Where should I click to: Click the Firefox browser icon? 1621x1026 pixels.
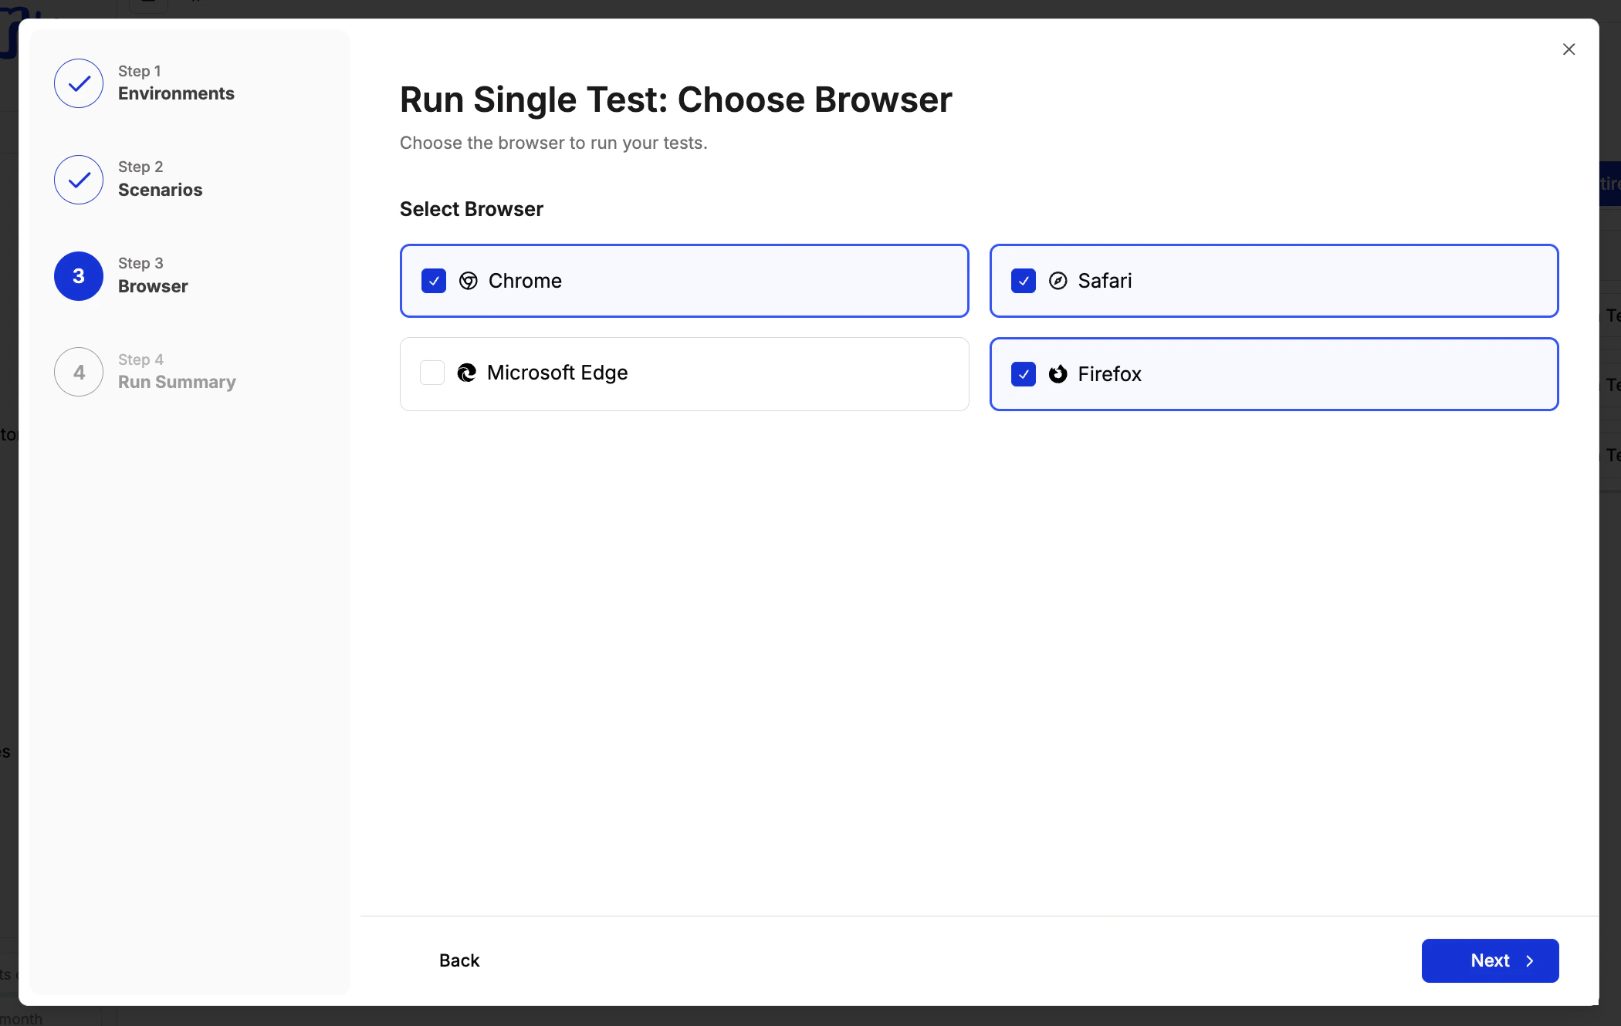(1058, 374)
